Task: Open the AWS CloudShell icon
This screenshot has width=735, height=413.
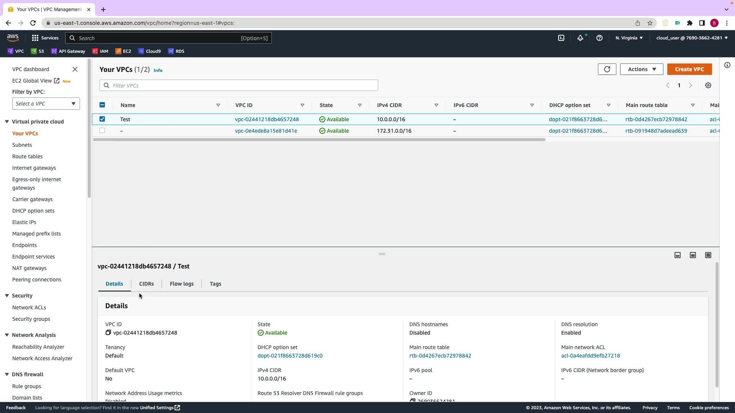Action: tap(561, 38)
